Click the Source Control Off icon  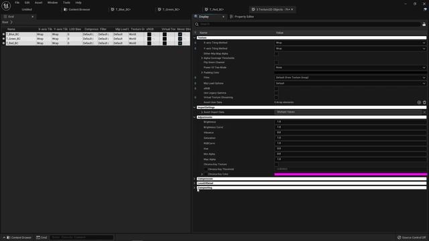click(x=400, y=238)
